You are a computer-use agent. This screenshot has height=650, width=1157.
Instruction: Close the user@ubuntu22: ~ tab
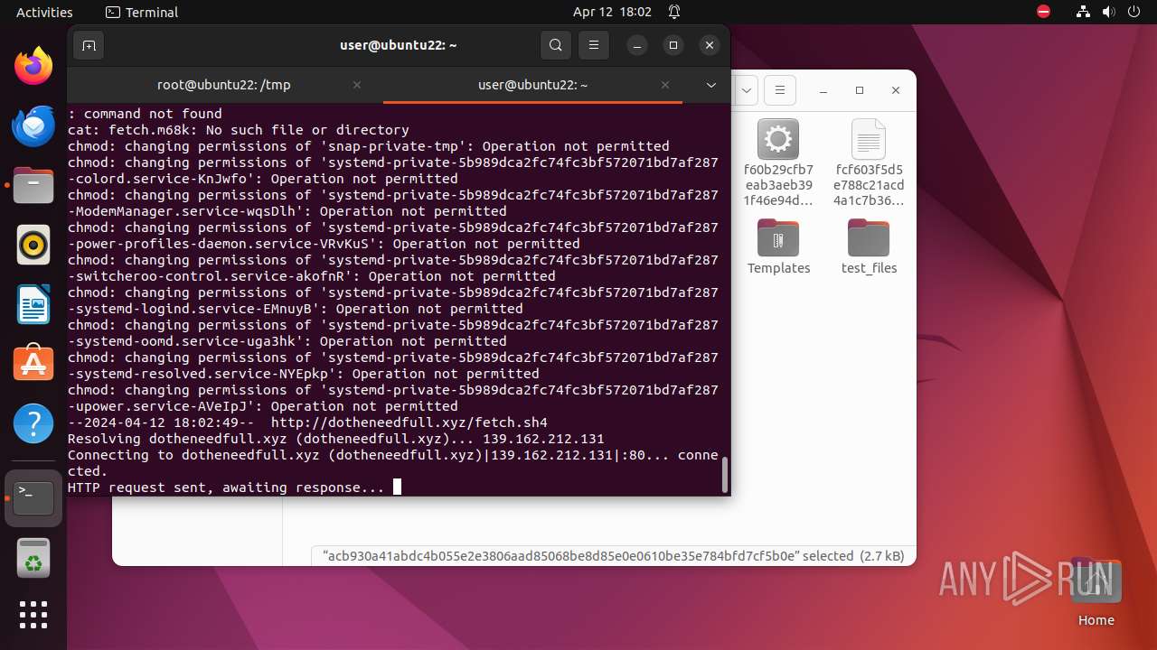click(665, 85)
